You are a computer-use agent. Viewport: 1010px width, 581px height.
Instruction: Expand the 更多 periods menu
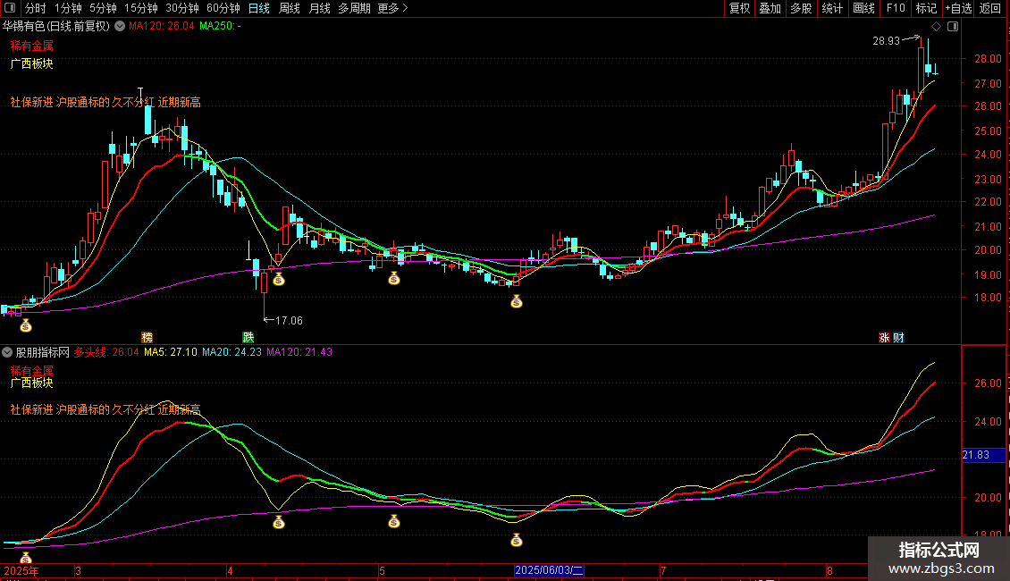click(x=393, y=8)
